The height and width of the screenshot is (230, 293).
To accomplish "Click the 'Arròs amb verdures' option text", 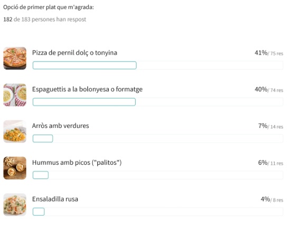I will (x=61, y=126).
